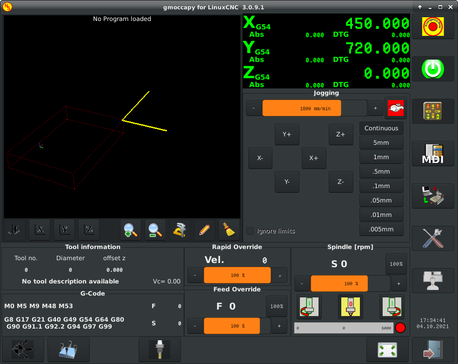The image size is (458, 364).
Task: Open the user tabs monitor icon
Action: coord(433,281)
